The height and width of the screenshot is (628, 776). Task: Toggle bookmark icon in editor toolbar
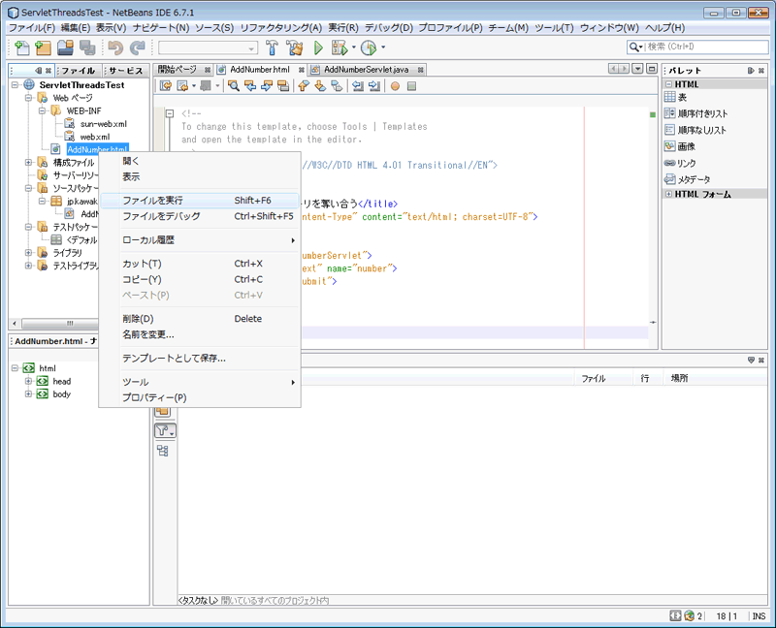point(337,86)
